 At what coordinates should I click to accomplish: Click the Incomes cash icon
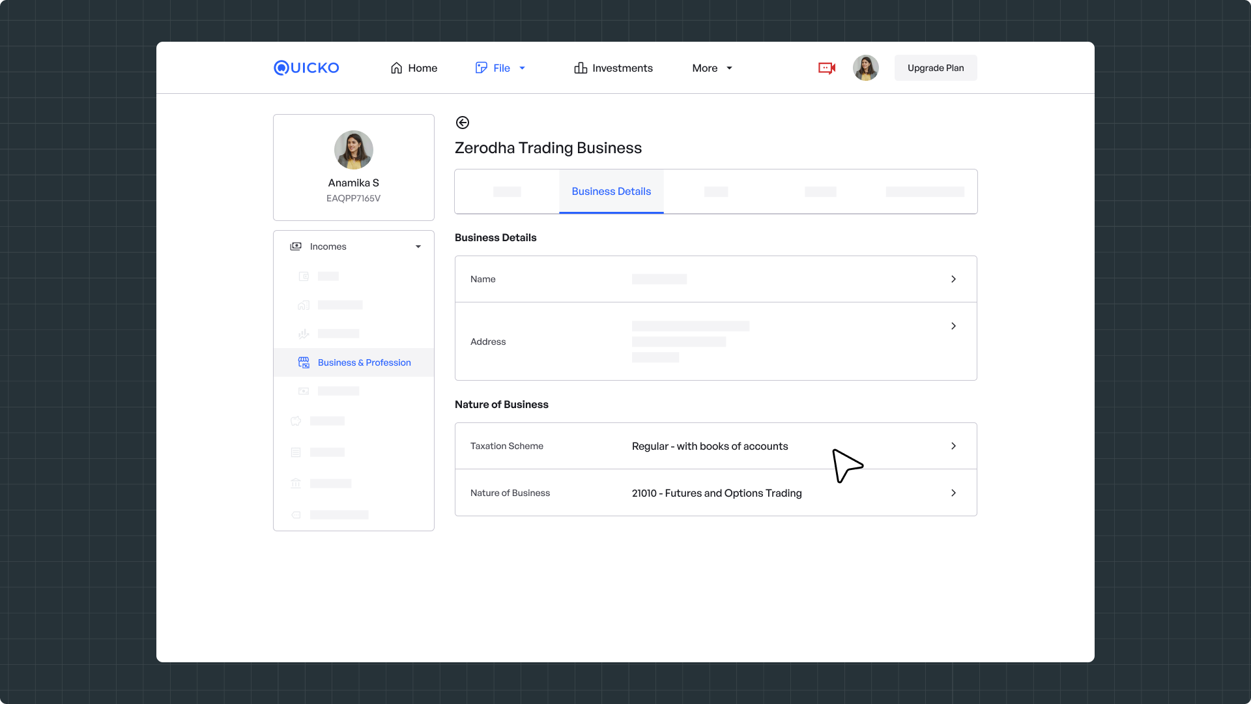click(296, 246)
